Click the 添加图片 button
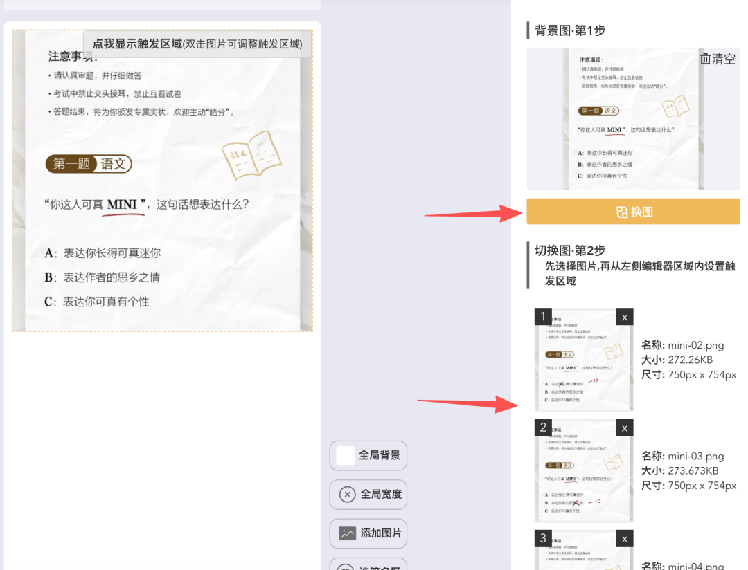The height and width of the screenshot is (570, 748). (368, 533)
